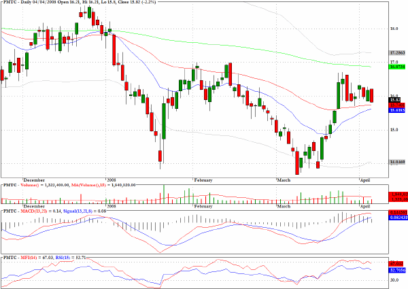Click the 15.0 price axis label
Screen dimensions: 408x289
point(394,130)
